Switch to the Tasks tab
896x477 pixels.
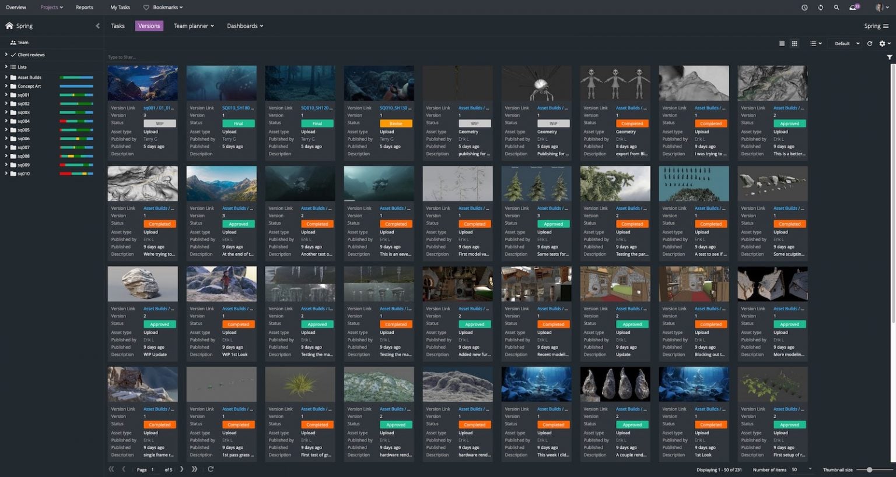tap(118, 26)
